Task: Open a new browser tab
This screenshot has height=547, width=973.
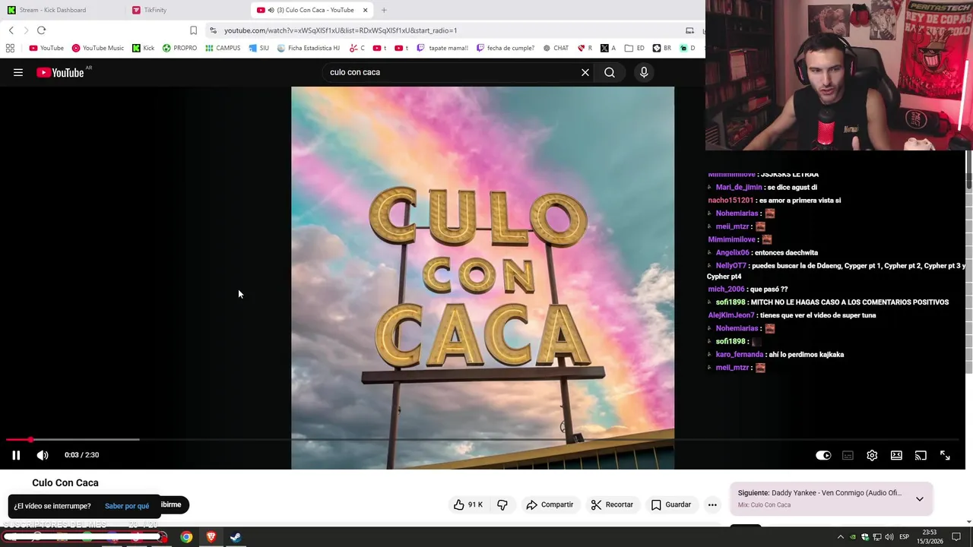Action: pyautogui.click(x=384, y=10)
